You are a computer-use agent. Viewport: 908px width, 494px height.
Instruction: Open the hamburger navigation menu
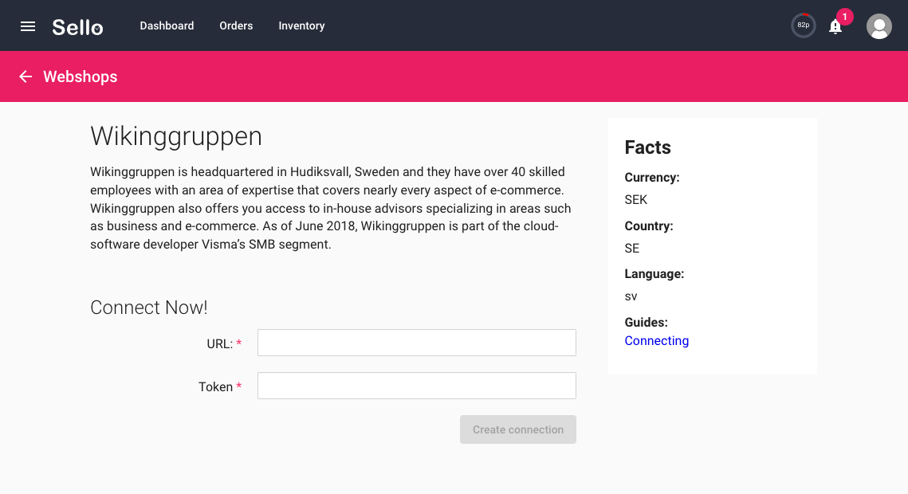28,26
